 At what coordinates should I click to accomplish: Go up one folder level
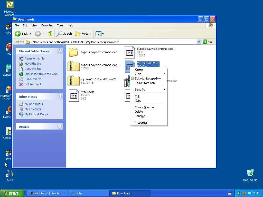50,34
